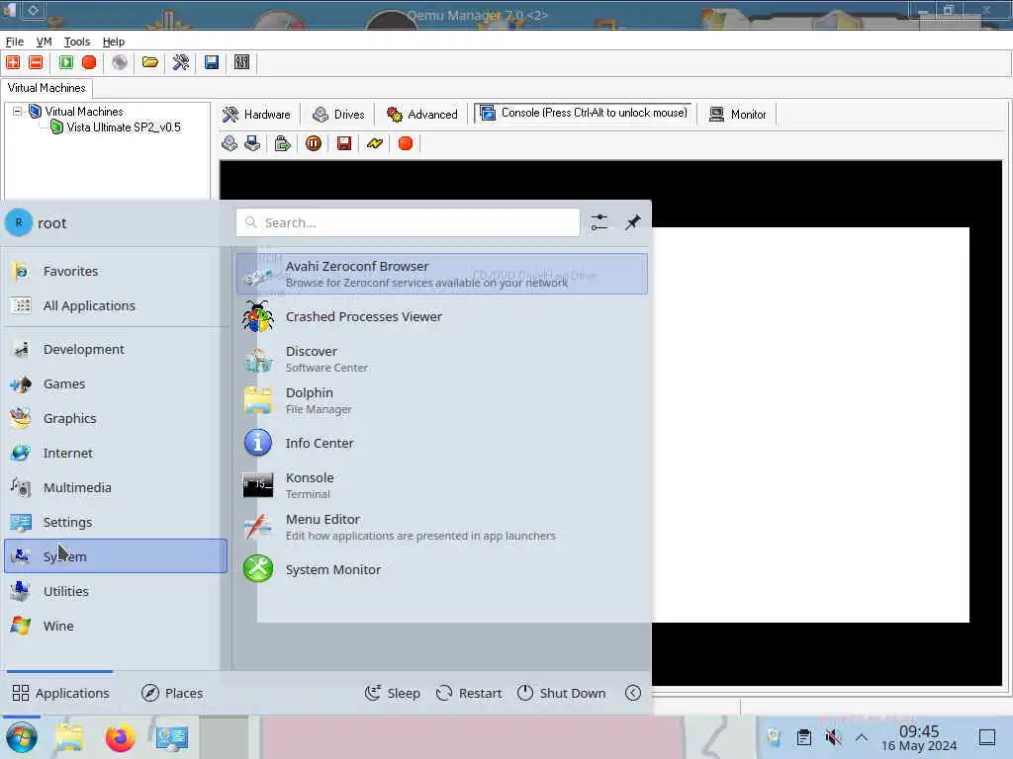Viewport: 1013px width, 759px height.
Task: Collapse the Virtual Machines tree node
Action: [x=18, y=111]
